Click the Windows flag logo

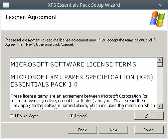point(157,19)
